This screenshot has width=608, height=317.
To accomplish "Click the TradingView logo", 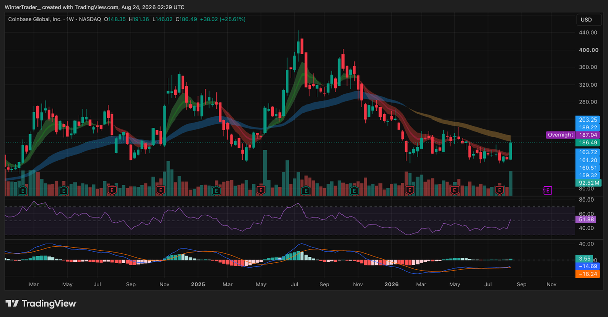I will pos(41,303).
